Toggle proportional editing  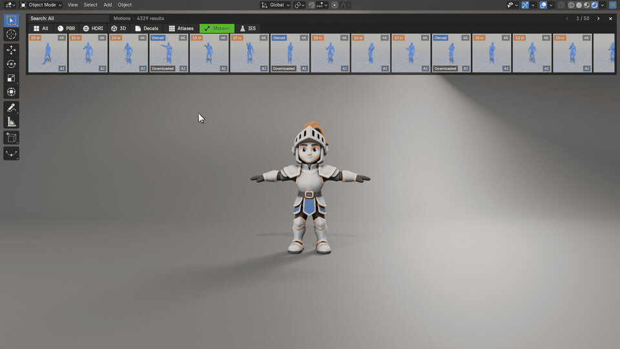click(335, 5)
